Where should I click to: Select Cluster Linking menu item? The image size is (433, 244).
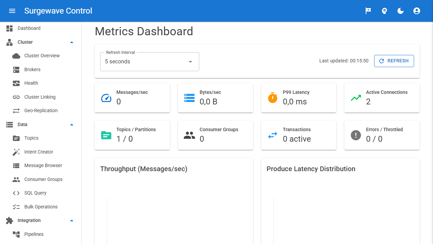coord(41,97)
